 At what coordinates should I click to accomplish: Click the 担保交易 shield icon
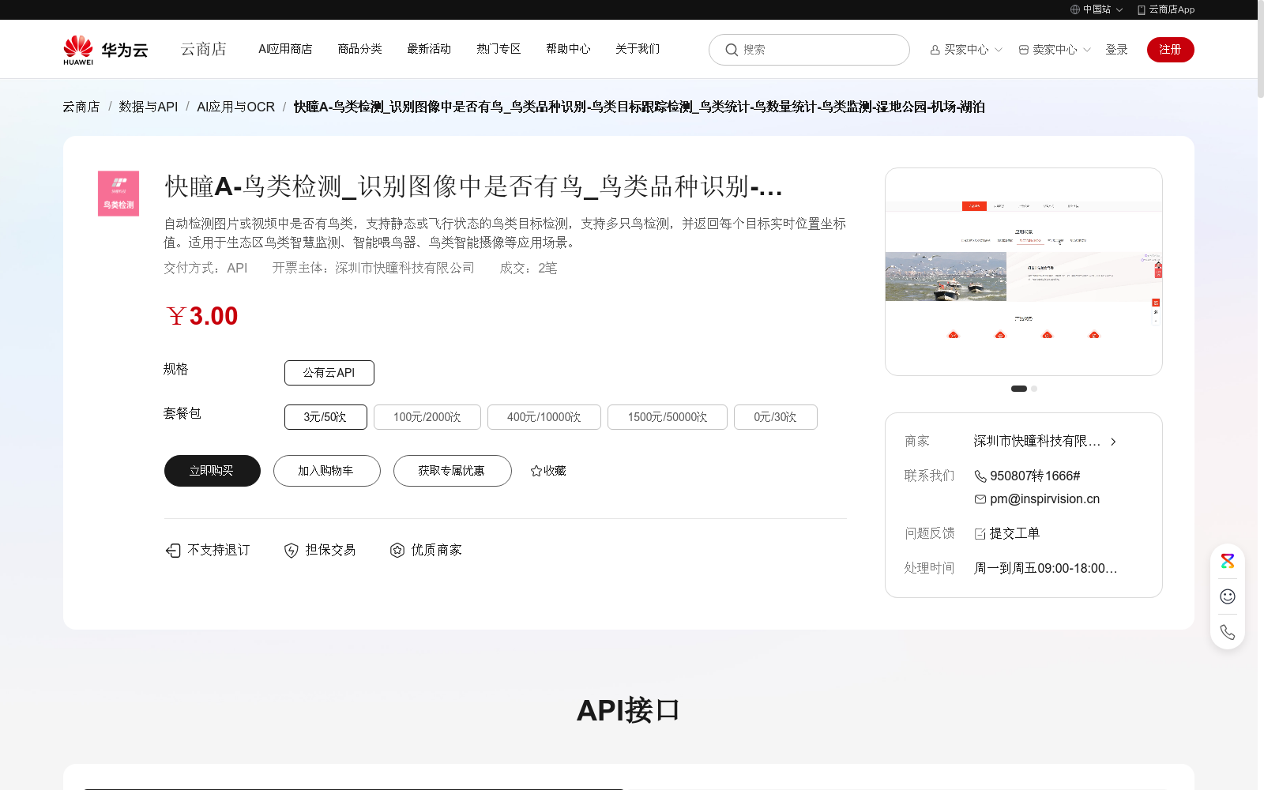292,551
